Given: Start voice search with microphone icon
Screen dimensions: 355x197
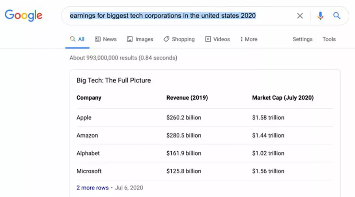Looking at the screenshot, I should coord(320,16).
